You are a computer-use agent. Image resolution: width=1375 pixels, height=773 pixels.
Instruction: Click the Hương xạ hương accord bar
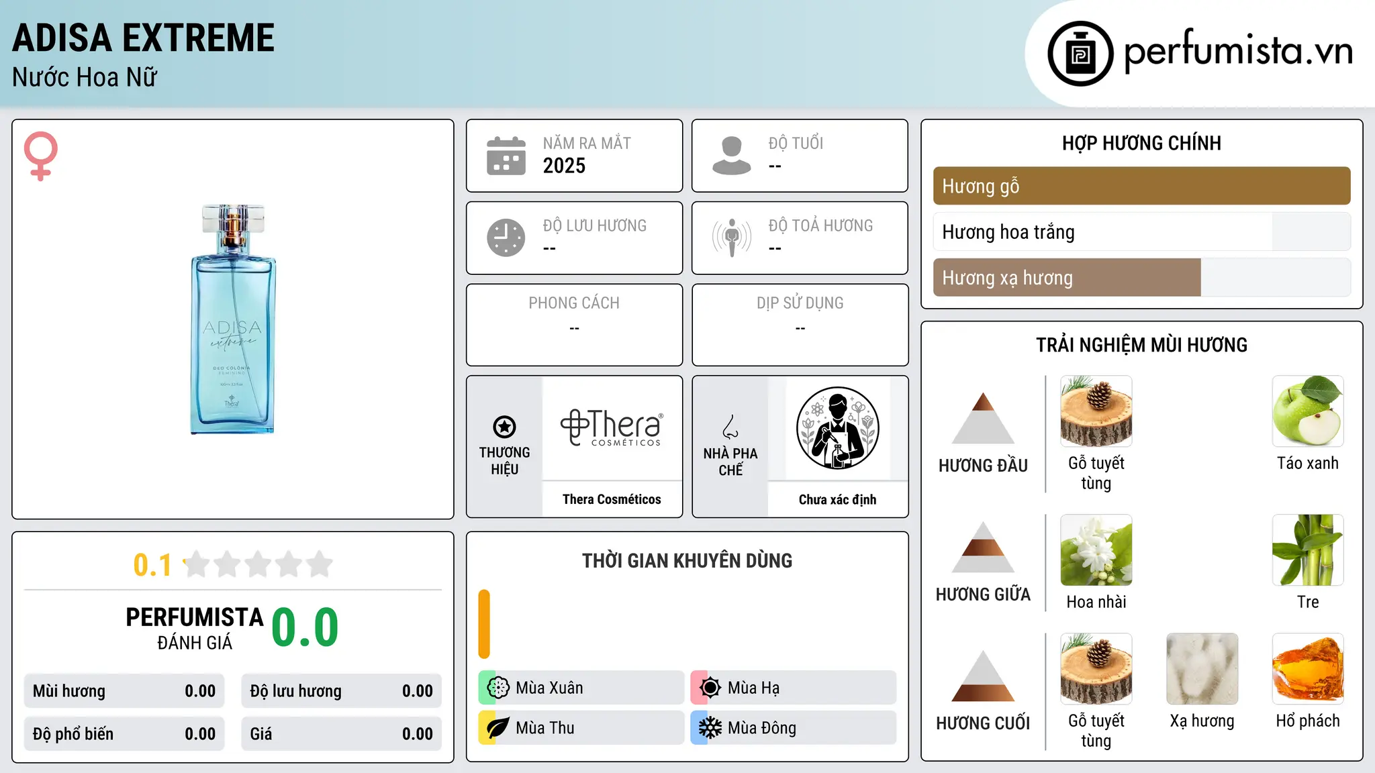(x=1141, y=277)
